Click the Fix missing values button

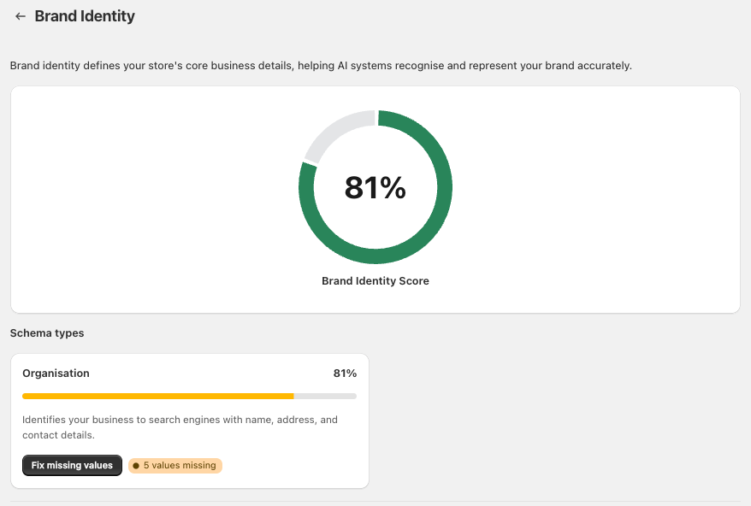coord(72,465)
